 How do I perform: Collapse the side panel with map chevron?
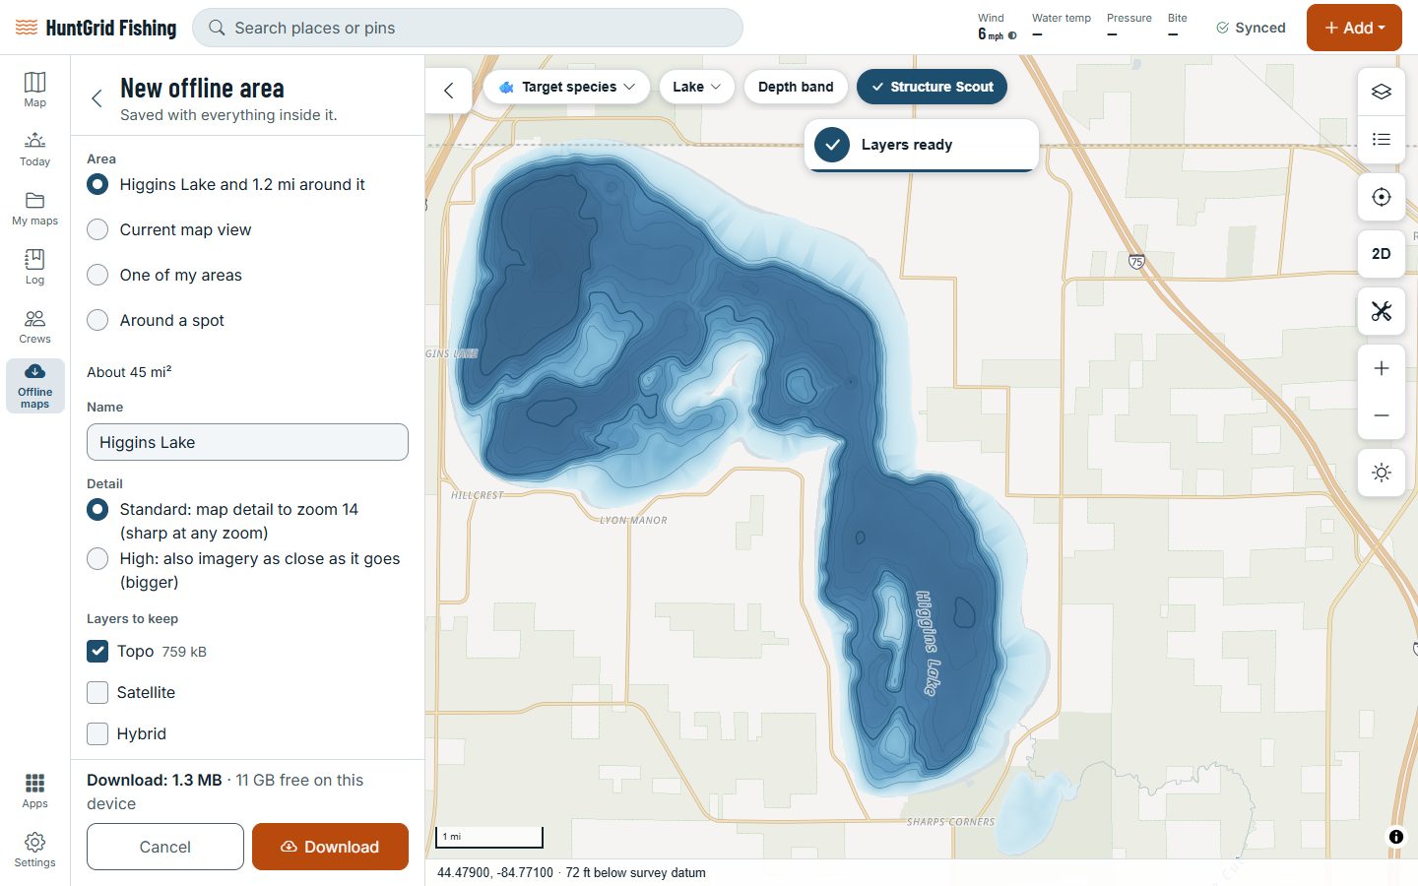click(449, 91)
